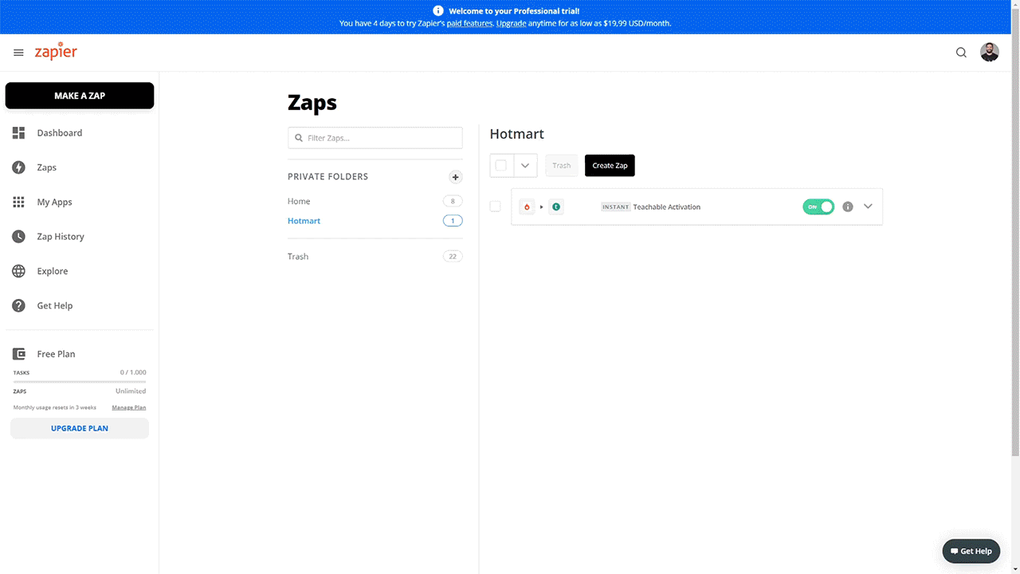
Task: Click the My Apps grid icon
Action: (x=18, y=202)
